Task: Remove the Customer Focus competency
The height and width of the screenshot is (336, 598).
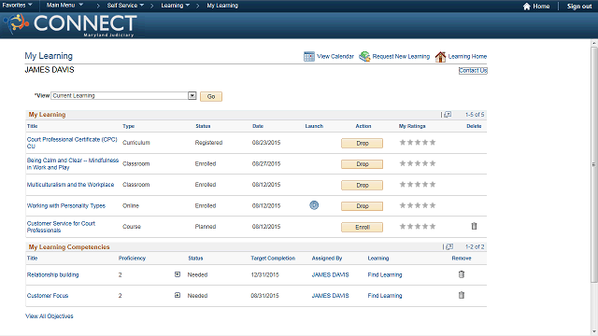Action: point(462,295)
